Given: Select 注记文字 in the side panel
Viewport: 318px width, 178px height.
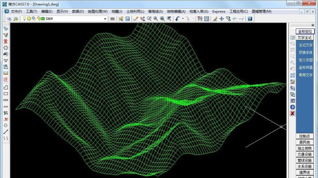Looking at the screenshot, I should pyautogui.click(x=305, y=45).
